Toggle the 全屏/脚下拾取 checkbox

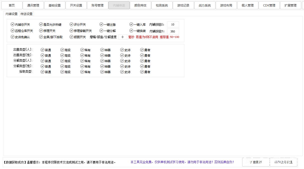[x=51, y=37]
